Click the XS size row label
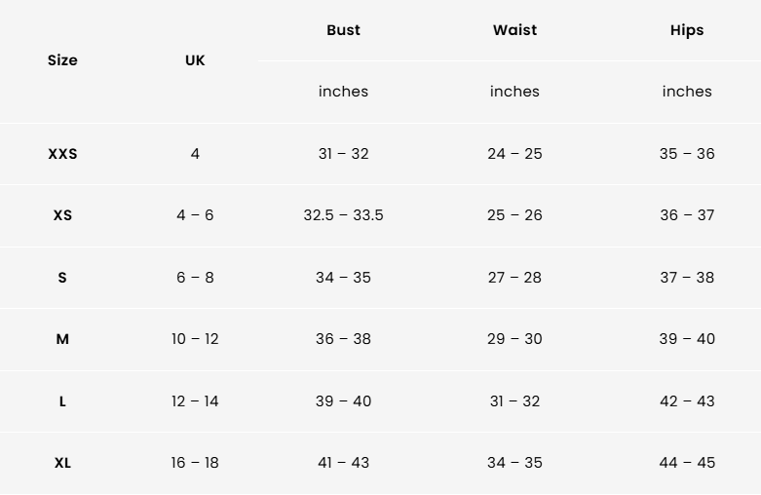761x495 pixels. [x=62, y=215]
